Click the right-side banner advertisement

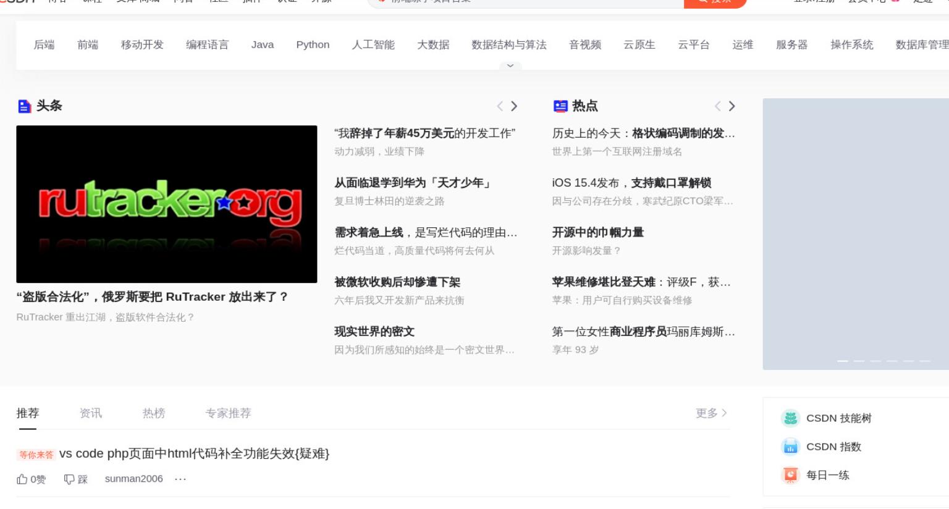pyautogui.click(x=856, y=234)
